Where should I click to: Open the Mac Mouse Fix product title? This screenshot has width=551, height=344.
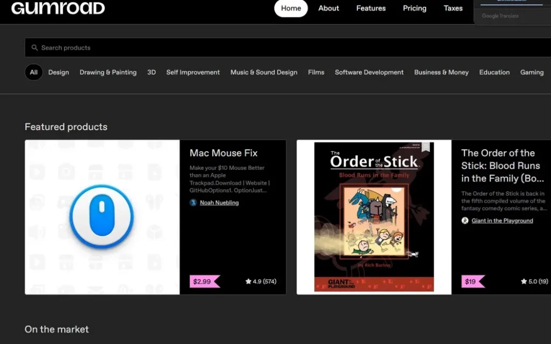223,153
